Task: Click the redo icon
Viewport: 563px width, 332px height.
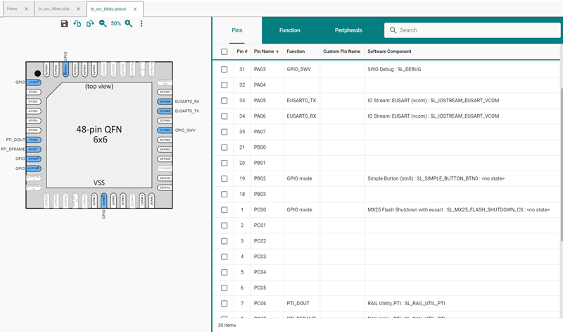Action: (89, 23)
